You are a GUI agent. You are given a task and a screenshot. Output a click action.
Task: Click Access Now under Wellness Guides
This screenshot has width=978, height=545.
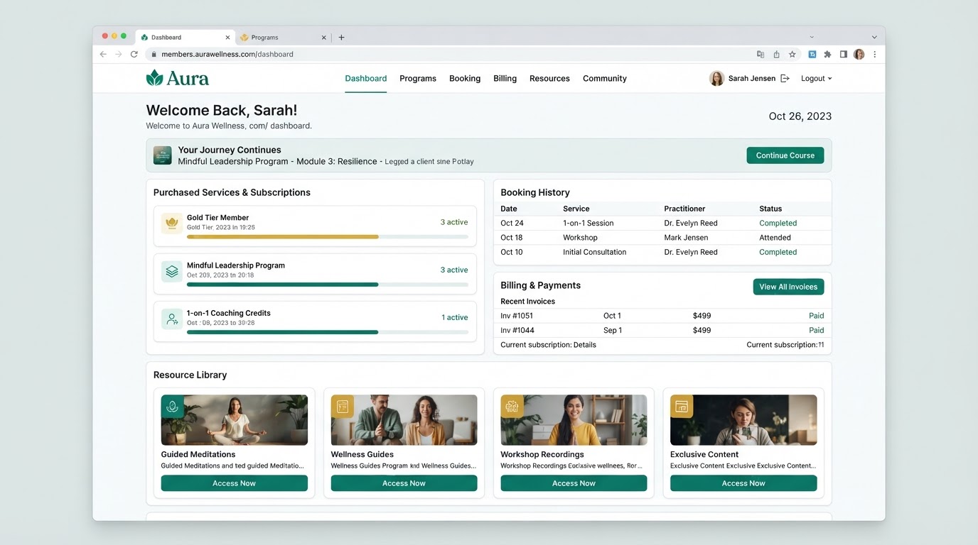point(404,483)
